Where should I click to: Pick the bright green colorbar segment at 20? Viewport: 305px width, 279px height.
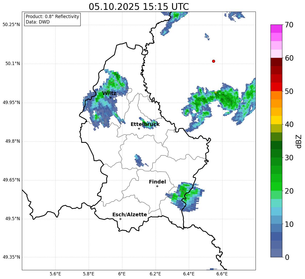coord(276,186)
